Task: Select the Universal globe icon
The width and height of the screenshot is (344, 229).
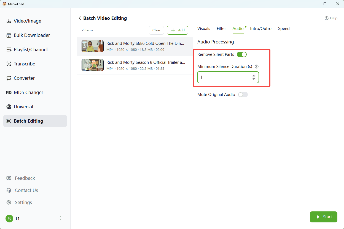Action: [9, 107]
